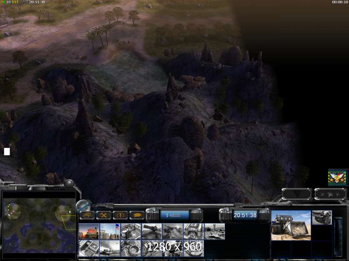Image resolution: width=349 pixels, height=261 pixels.
Task: Place a beacon using the exclamation button
Action: click(120, 215)
